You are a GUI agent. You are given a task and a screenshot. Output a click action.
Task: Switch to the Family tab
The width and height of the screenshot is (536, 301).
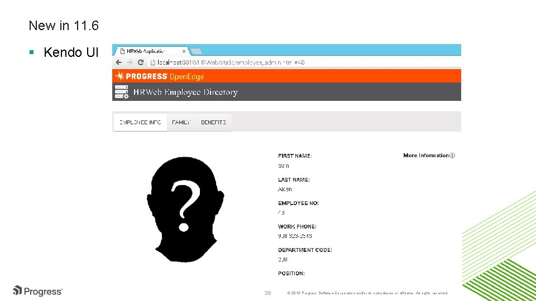click(x=181, y=122)
